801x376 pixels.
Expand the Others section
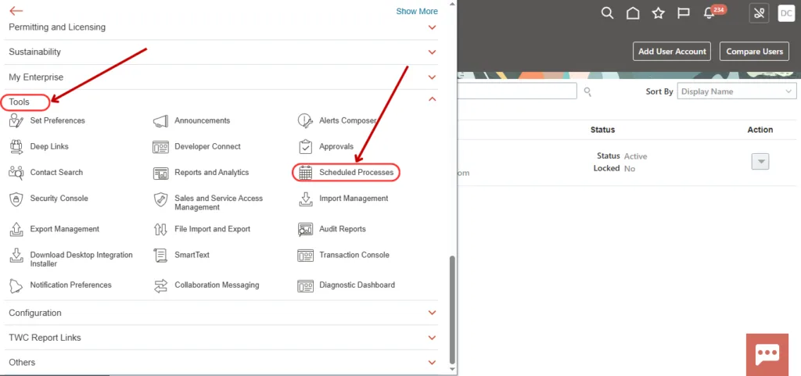(x=432, y=362)
